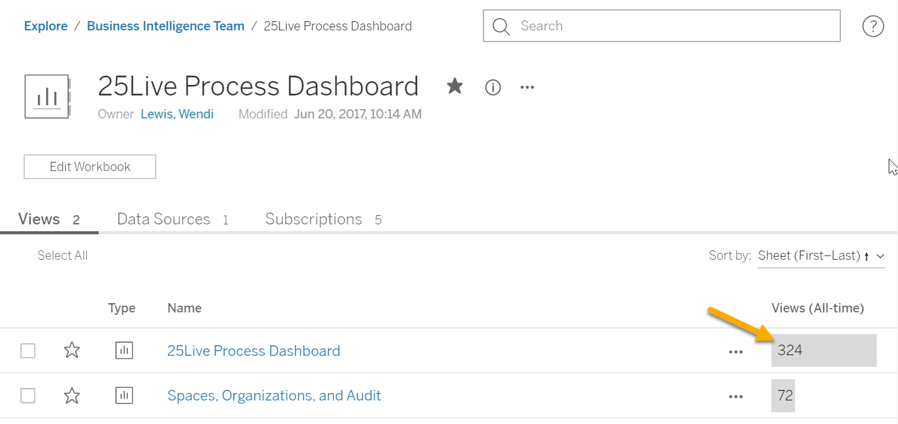Check the 25Live Process Dashboard row checkbox
898x424 pixels.
click(28, 351)
